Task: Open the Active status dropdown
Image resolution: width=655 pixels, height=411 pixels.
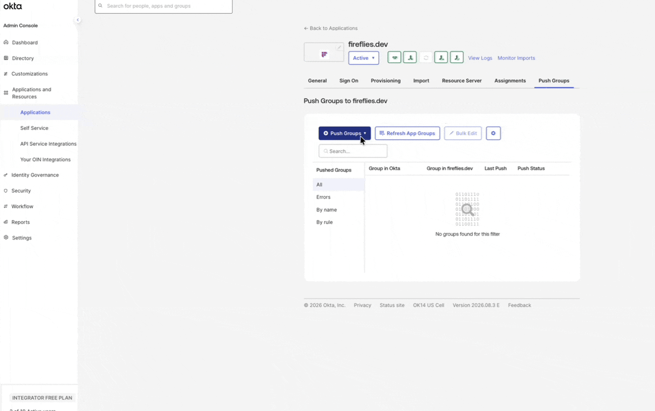Action: pos(364,58)
